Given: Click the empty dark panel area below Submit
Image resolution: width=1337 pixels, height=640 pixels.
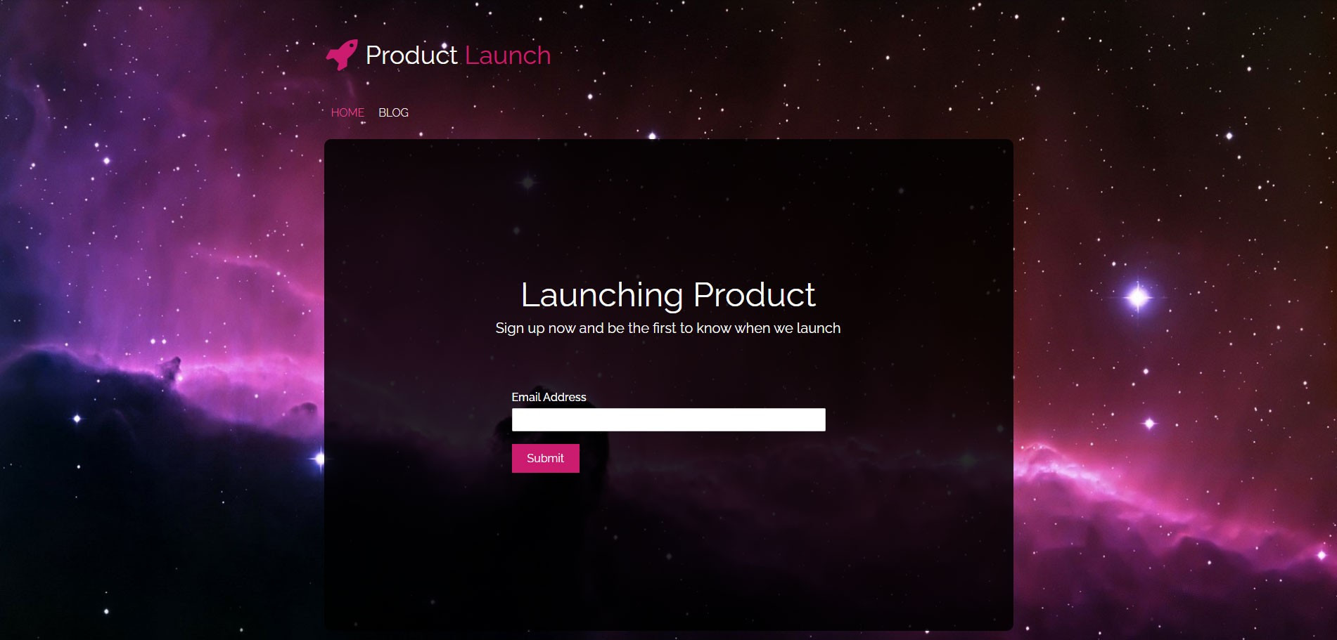Looking at the screenshot, I should 668,555.
